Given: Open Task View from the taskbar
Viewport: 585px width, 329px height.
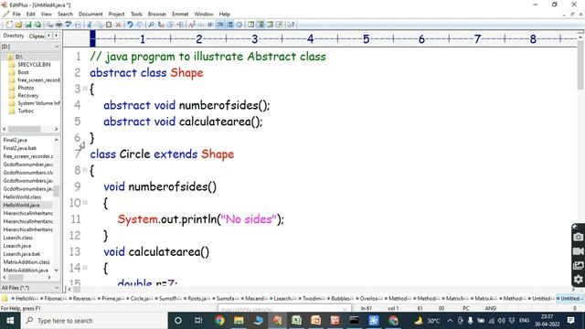Looking at the screenshot, I should pyautogui.click(x=198, y=321).
